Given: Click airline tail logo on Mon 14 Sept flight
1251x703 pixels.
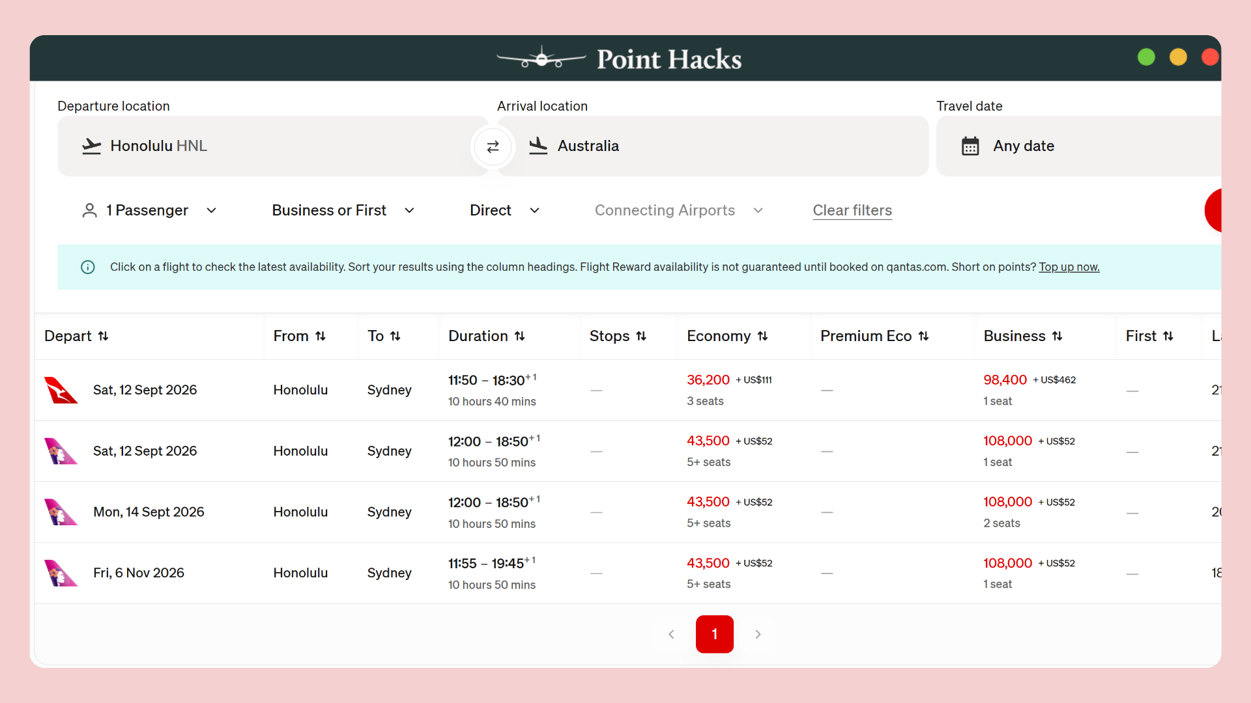Looking at the screenshot, I should click(61, 512).
